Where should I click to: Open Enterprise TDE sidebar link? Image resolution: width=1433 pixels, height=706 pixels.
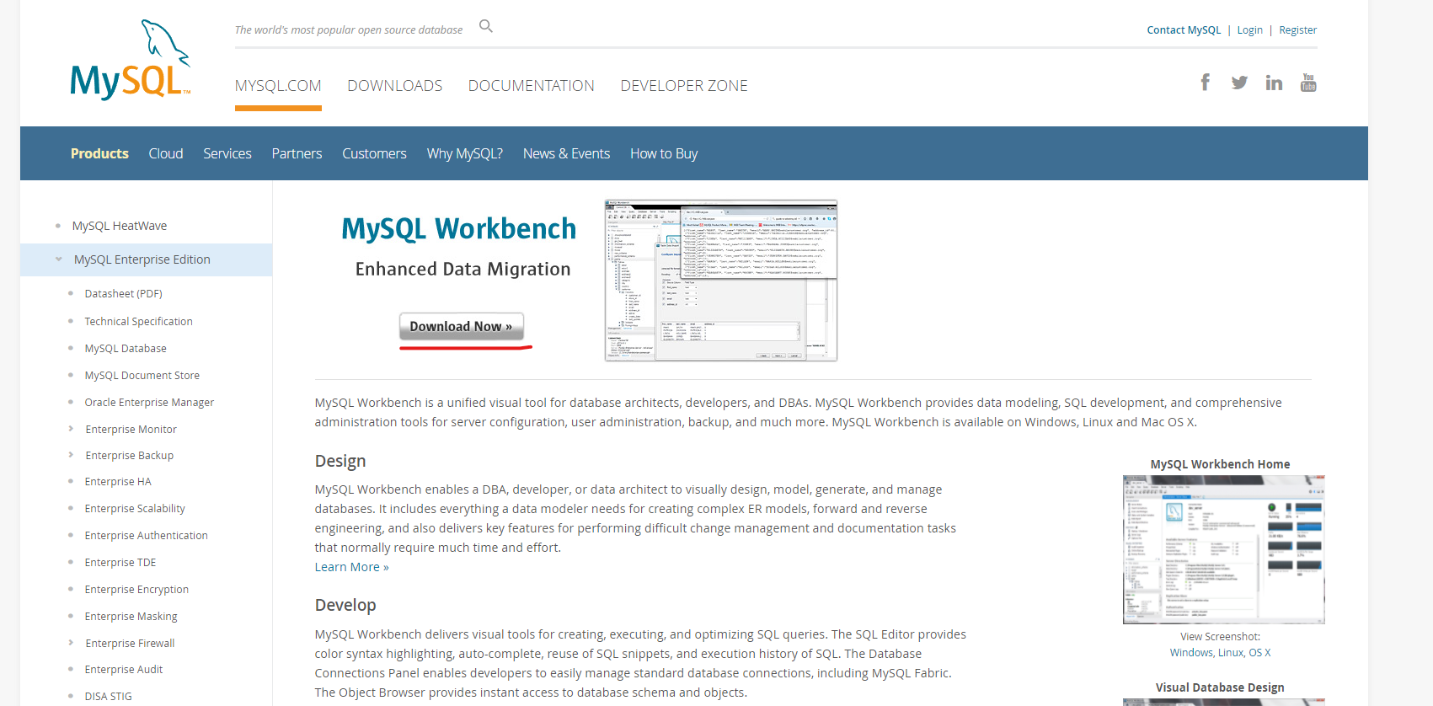point(120,563)
